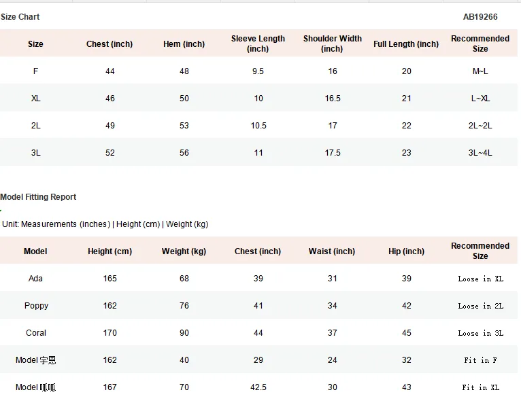The height and width of the screenshot is (420, 521).
Task: Click the 3L size row label
Action: tap(35, 153)
